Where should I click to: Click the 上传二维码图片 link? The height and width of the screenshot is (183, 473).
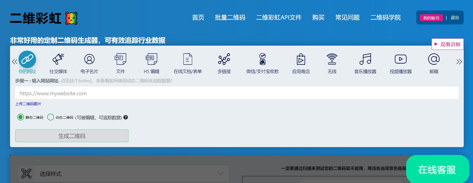[28, 104]
